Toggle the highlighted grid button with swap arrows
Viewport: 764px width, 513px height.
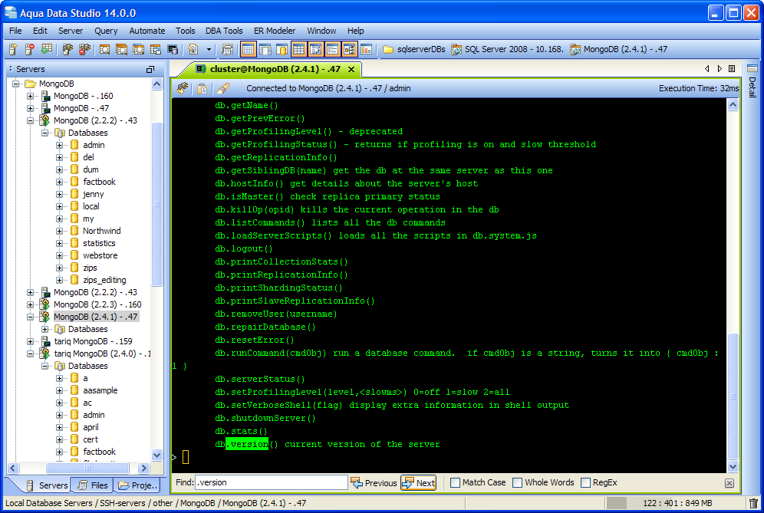coord(316,49)
